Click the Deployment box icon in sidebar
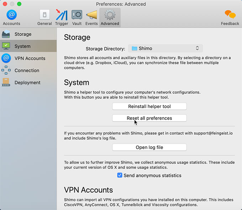This screenshot has height=210, width=242. [x=6, y=83]
